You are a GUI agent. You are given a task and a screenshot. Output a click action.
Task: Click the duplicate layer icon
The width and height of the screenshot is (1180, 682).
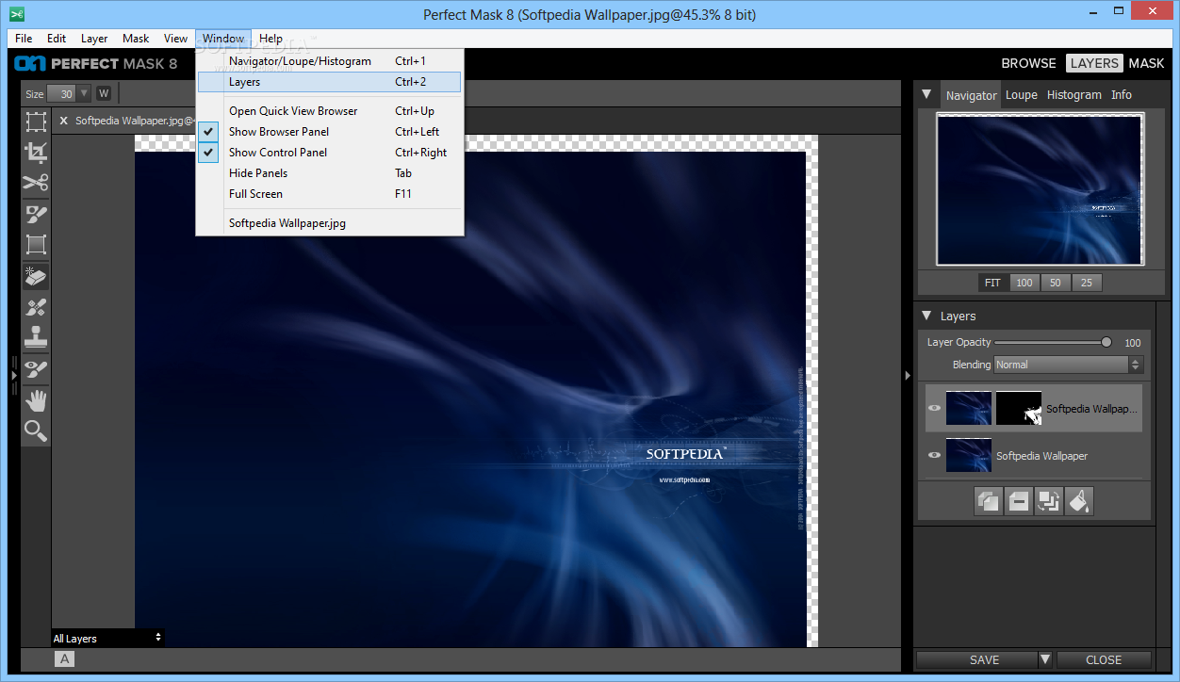[989, 501]
